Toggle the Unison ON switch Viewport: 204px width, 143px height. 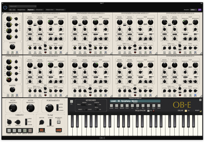[97, 105]
